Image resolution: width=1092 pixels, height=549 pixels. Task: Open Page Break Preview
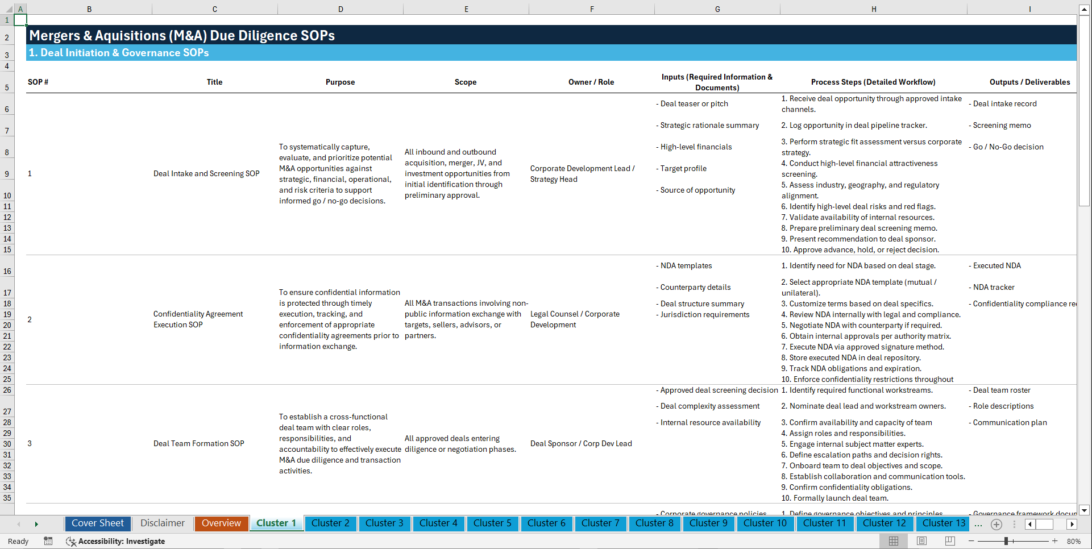coord(949,540)
